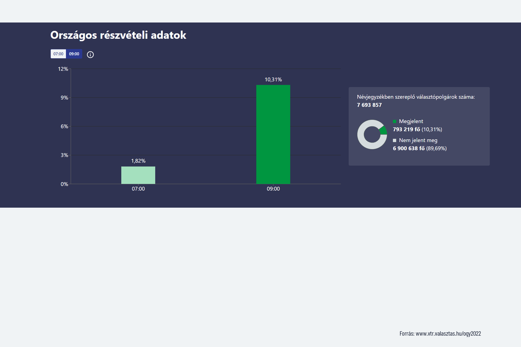Click the light green 07:00 bar
Viewport: 521px width, 347px height.
pyautogui.click(x=138, y=175)
